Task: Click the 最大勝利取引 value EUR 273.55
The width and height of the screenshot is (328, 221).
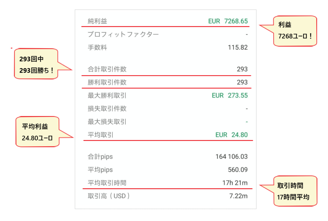Action: tap(230, 96)
